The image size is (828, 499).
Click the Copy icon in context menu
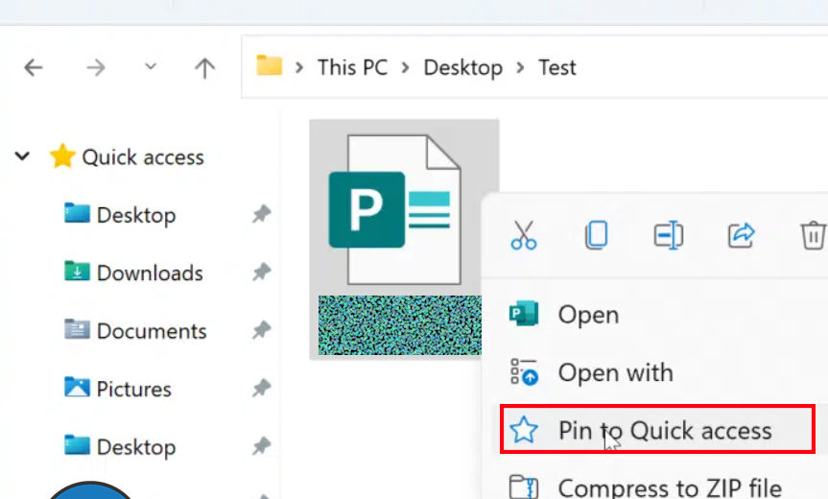tap(596, 235)
